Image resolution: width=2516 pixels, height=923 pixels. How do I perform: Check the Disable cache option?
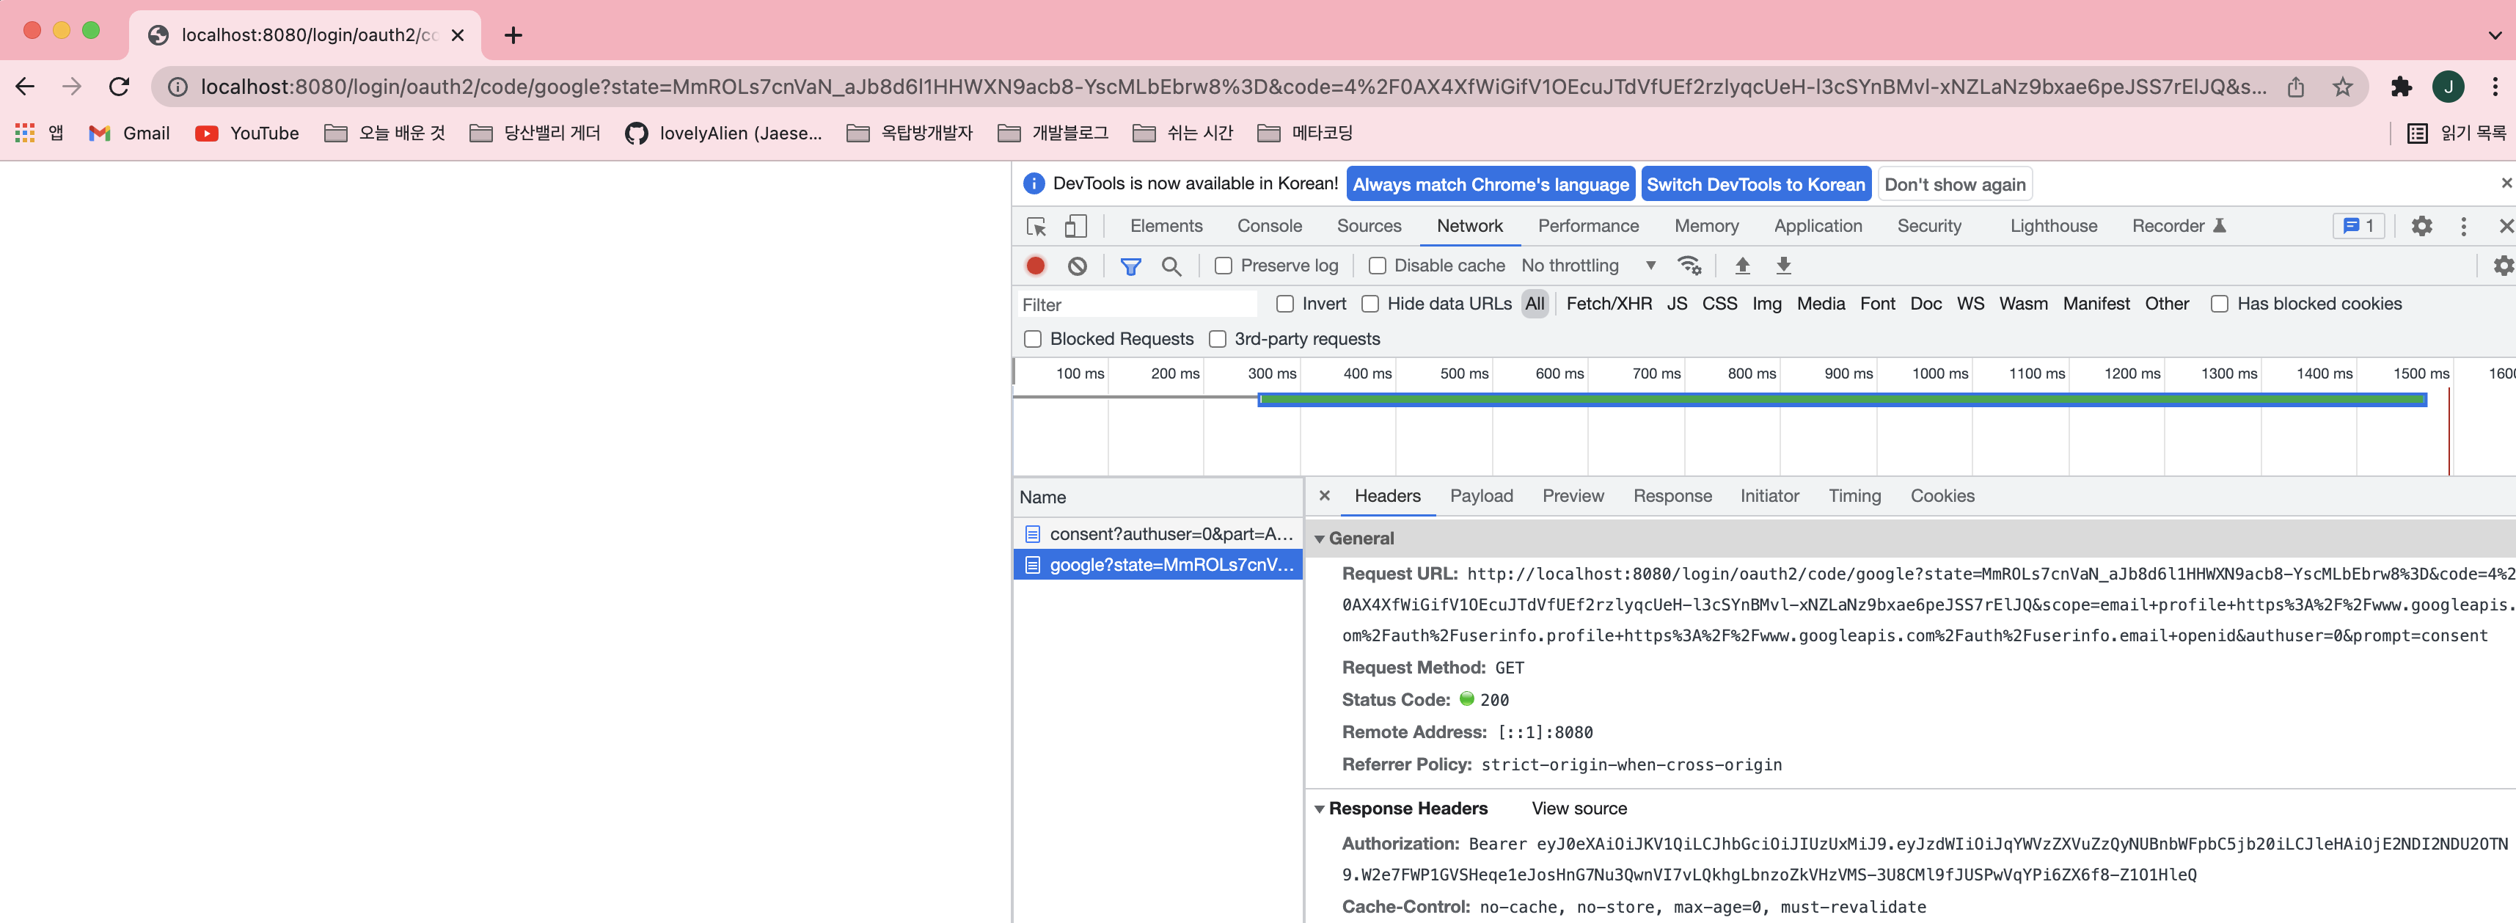(1377, 266)
